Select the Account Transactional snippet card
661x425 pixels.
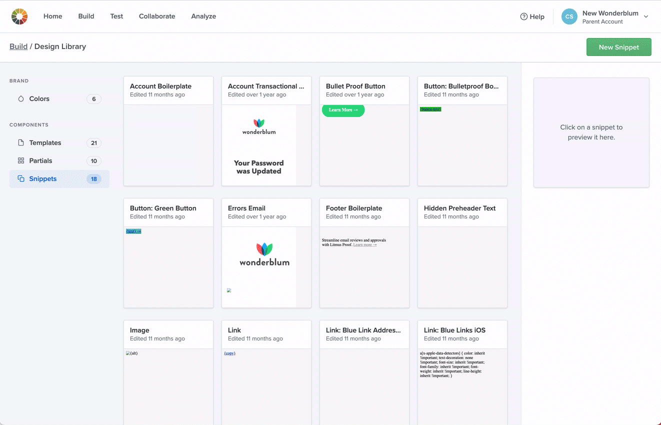coord(266,90)
